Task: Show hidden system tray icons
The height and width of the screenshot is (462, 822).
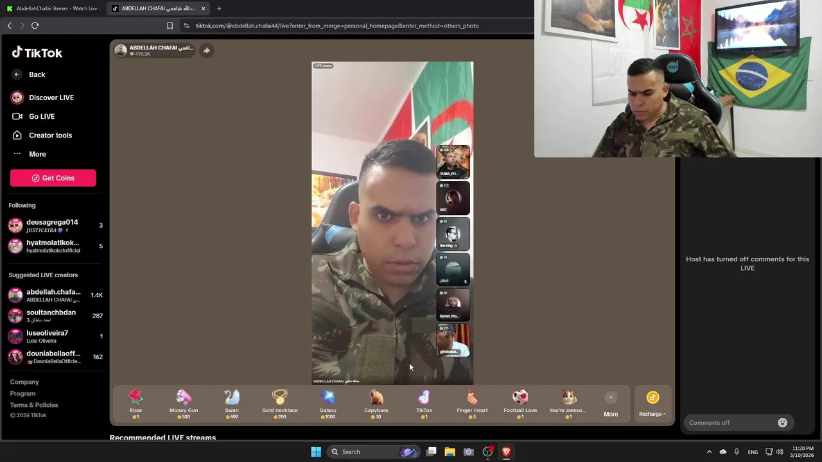Action: pos(709,452)
